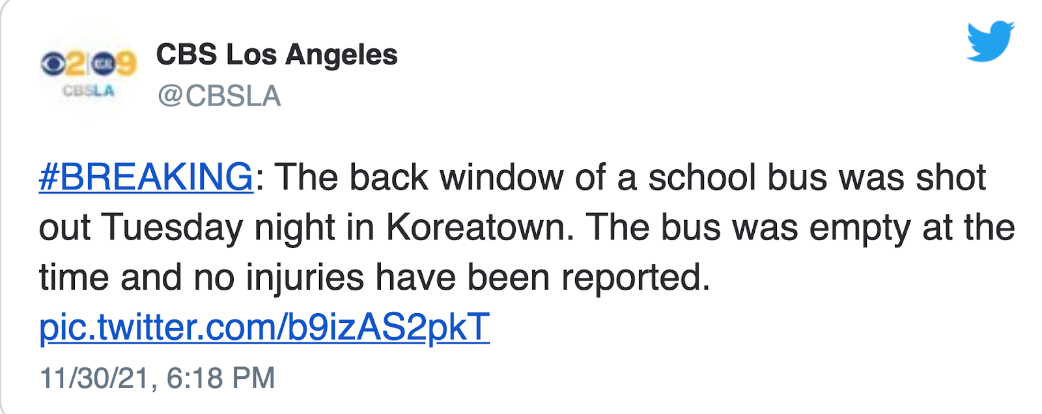
Task: Click the time 6:18 PM in timestamp
Action: (x=221, y=378)
